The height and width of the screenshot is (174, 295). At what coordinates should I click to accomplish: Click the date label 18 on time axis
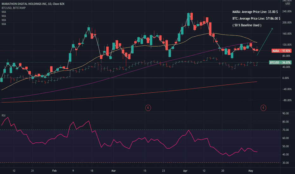(x=92, y=171)
